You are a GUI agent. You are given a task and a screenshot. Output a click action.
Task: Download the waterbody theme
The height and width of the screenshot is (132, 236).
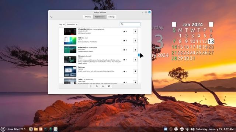point(135,50)
